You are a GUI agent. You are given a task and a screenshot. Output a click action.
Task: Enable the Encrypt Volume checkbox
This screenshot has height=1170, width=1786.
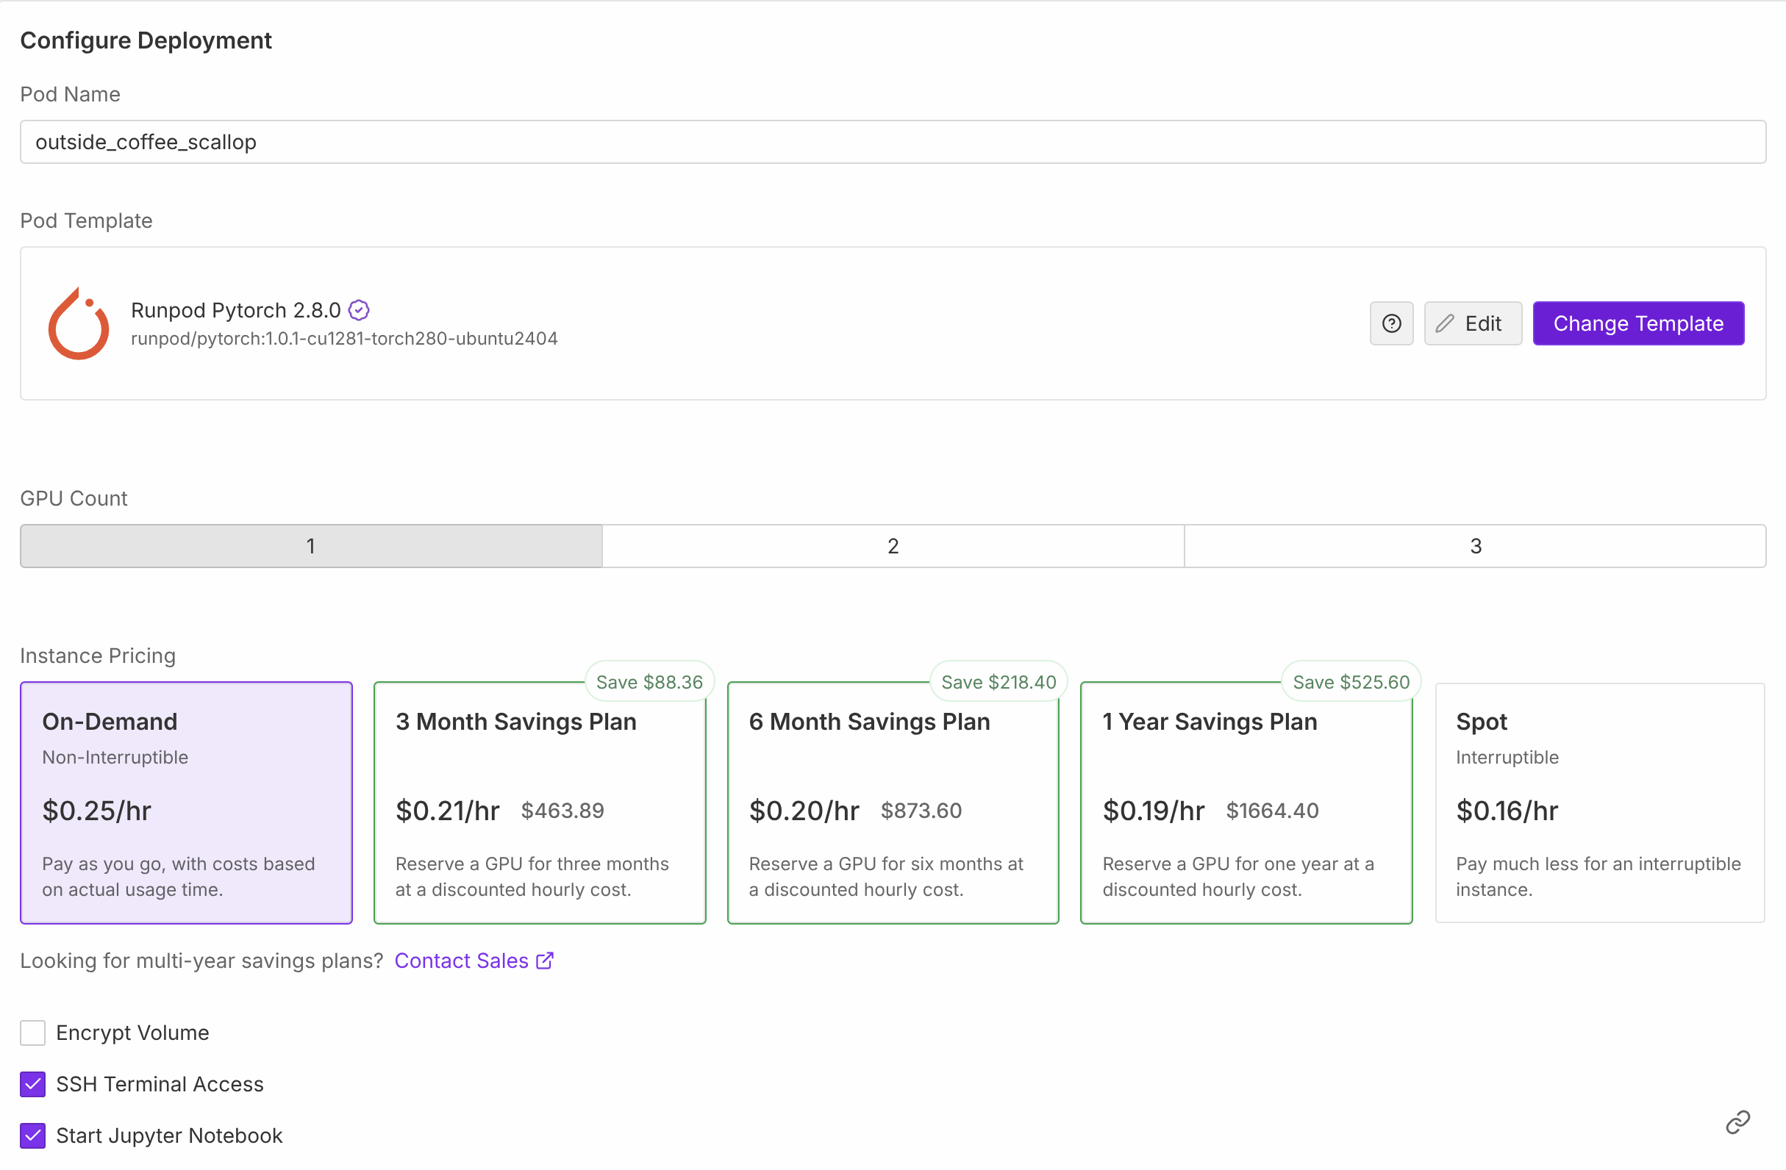click(33, 1033)
